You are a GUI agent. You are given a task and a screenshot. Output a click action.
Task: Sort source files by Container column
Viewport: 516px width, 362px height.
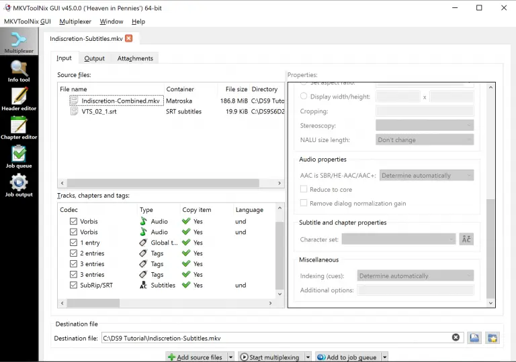[x=191, y=89]
